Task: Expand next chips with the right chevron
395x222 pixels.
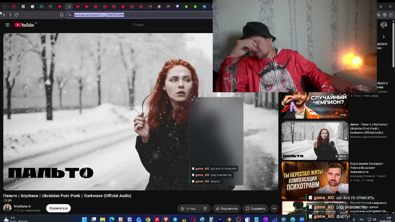Action: click(384, 37)
